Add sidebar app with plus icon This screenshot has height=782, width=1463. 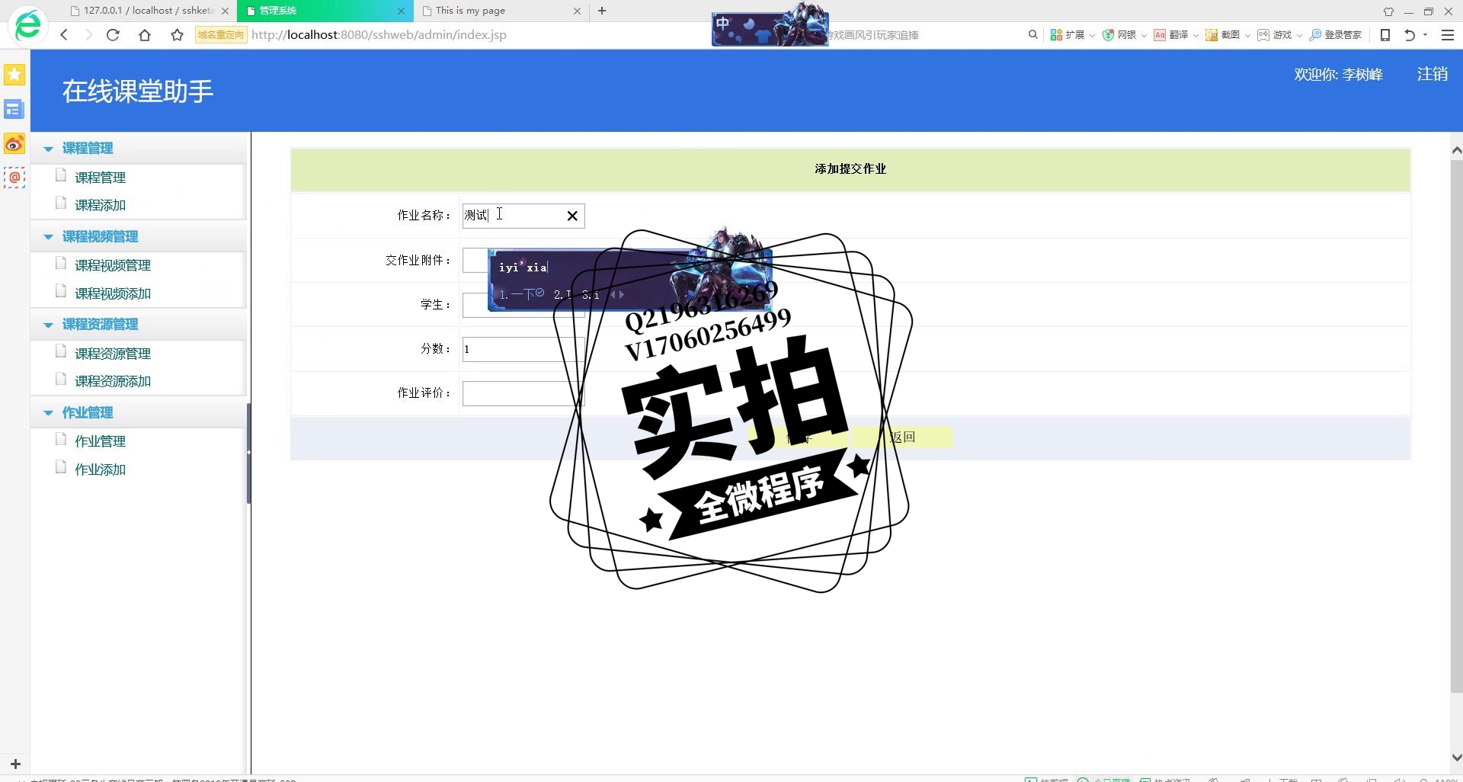pos(15,764)
